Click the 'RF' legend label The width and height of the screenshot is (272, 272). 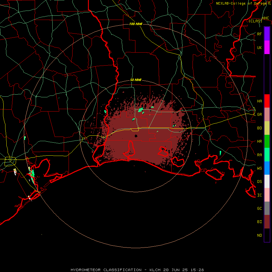(259, 34)
